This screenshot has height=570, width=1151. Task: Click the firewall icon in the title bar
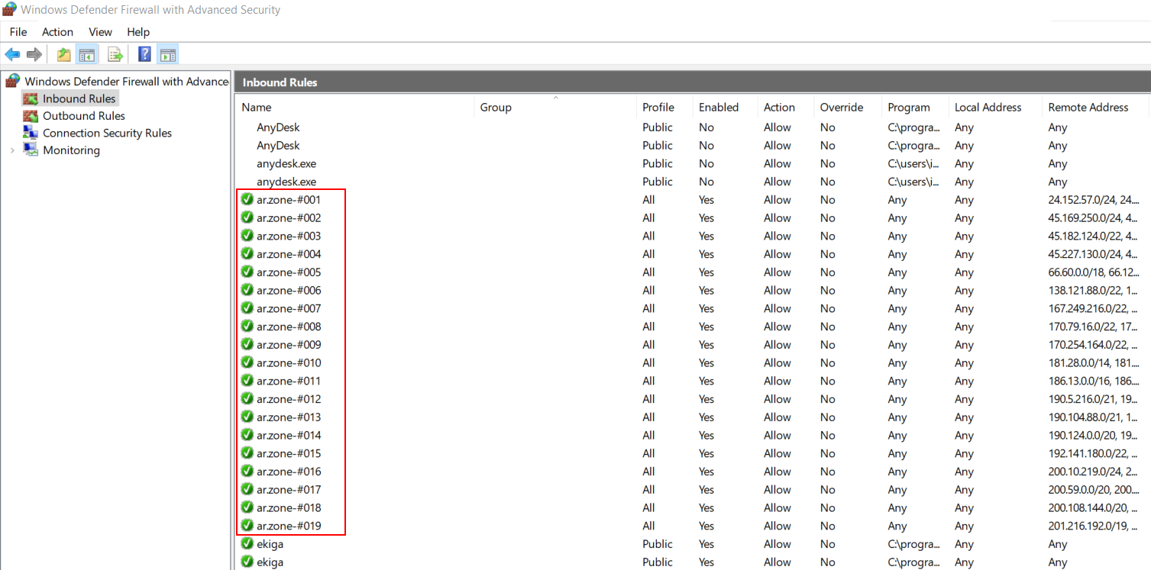[x=9, y=9]
